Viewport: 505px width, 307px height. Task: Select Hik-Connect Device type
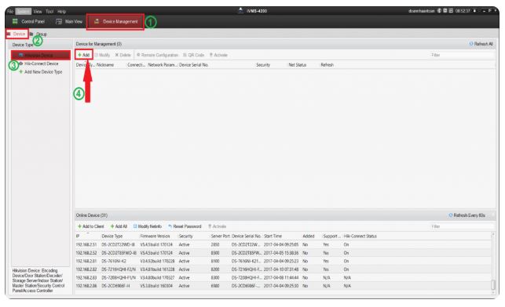(x=41, y=63)
